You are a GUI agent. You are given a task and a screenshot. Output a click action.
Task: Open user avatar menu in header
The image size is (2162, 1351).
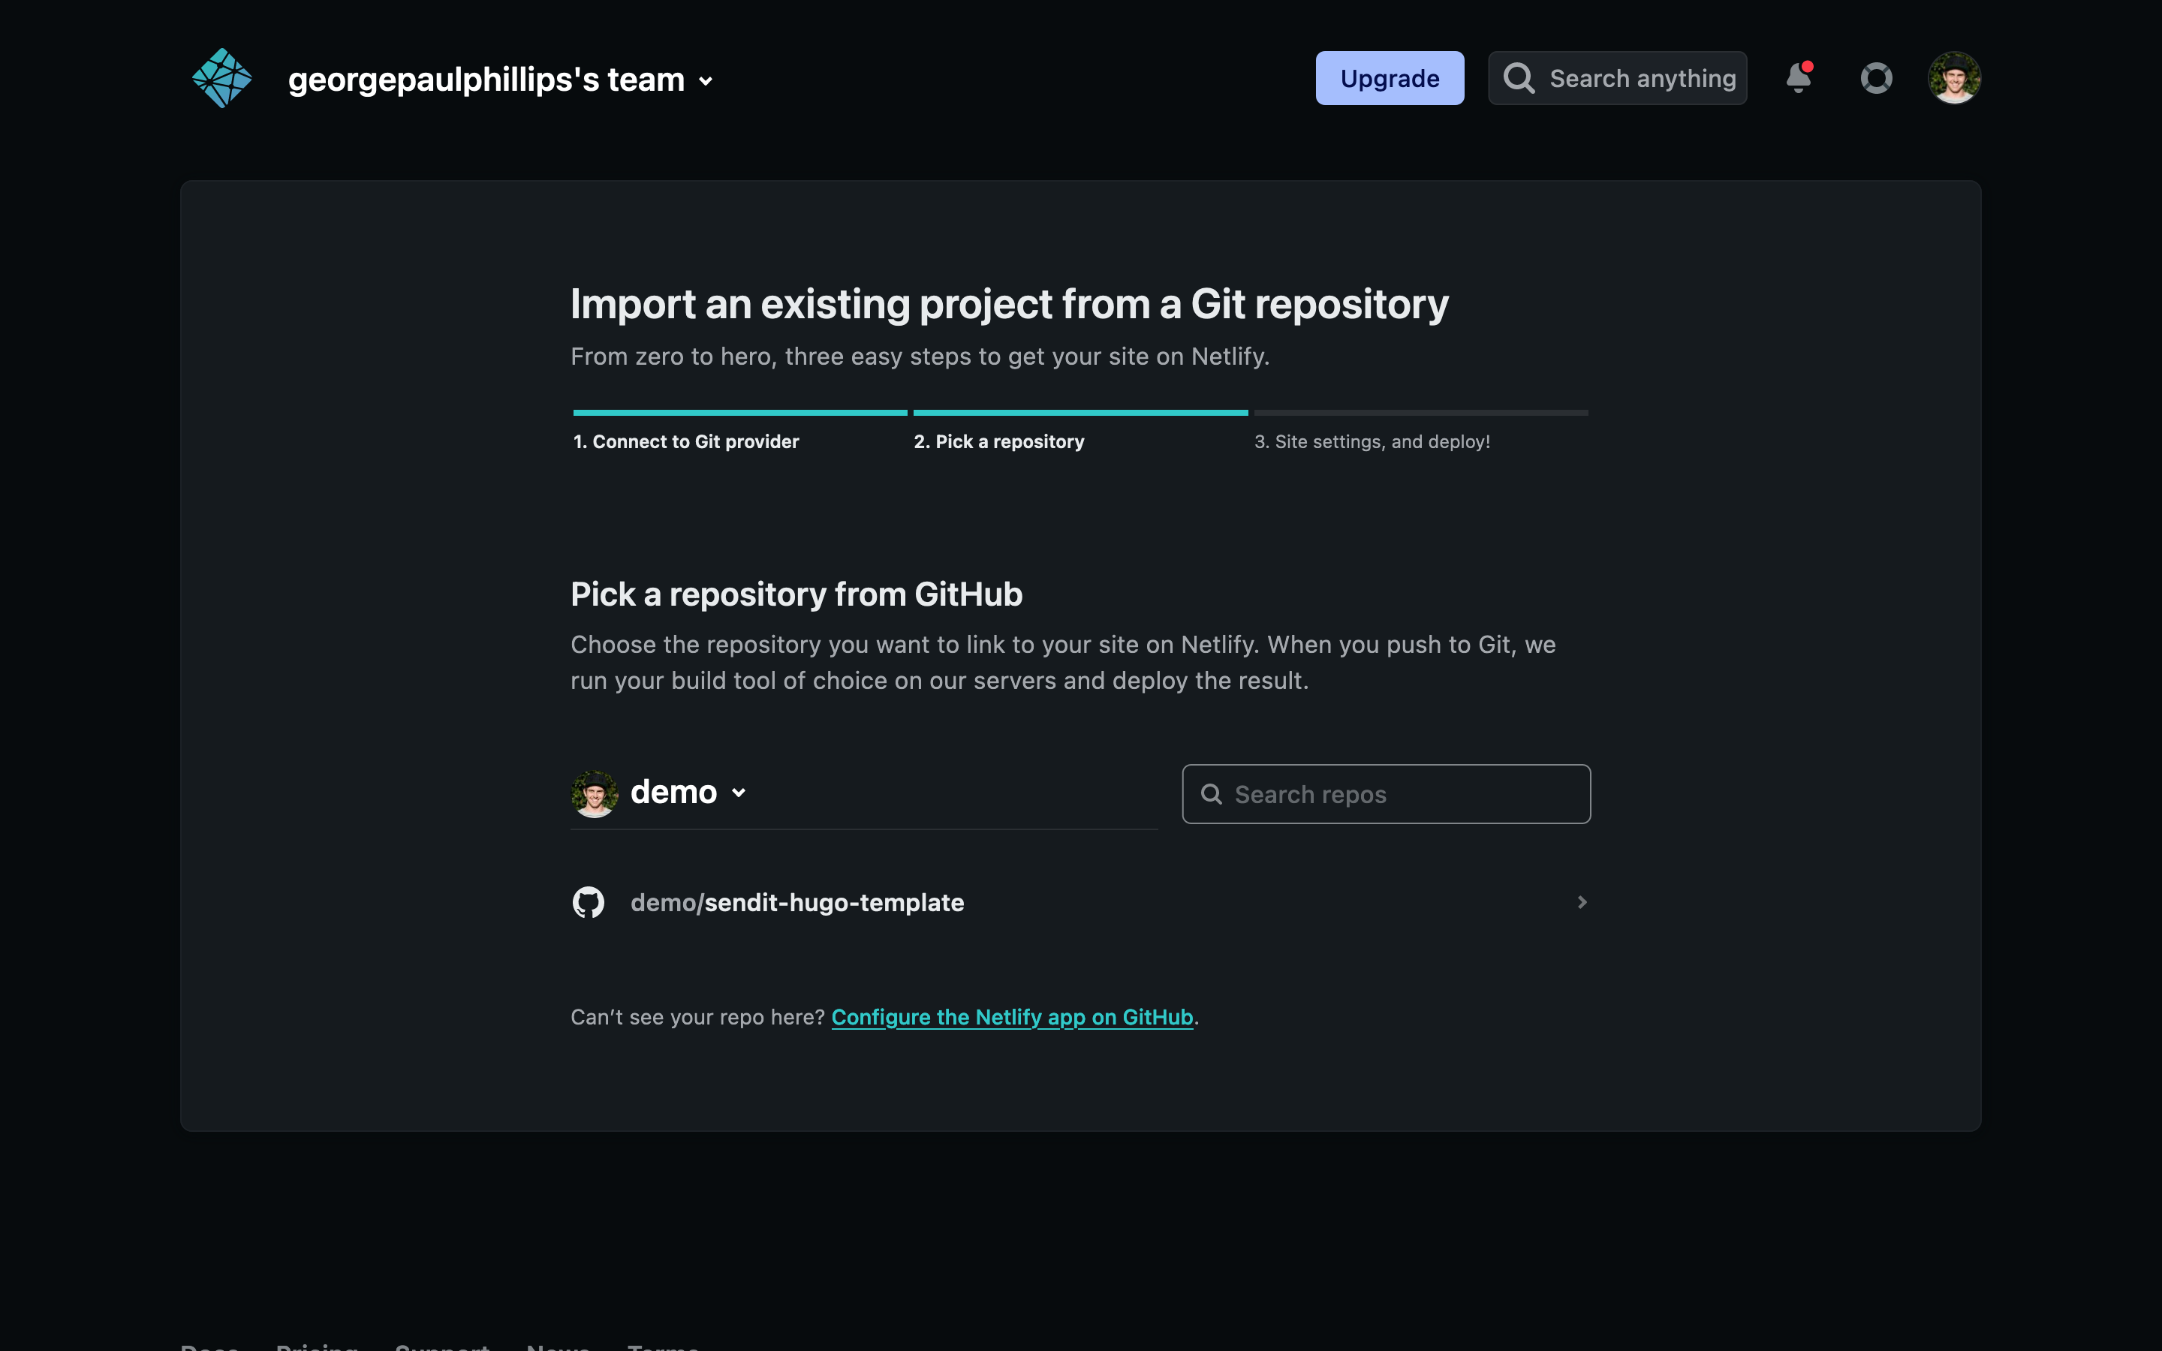(x=1954, y=79)
